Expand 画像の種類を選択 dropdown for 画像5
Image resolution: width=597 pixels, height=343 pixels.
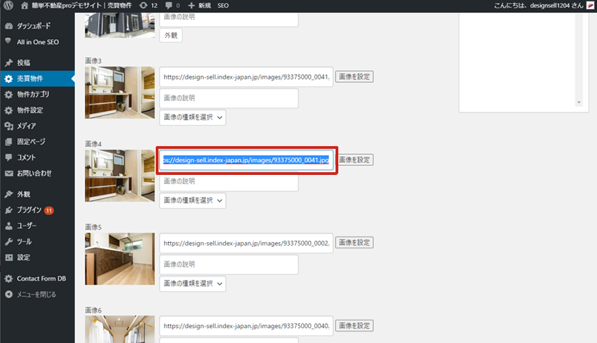pos(193,283)
